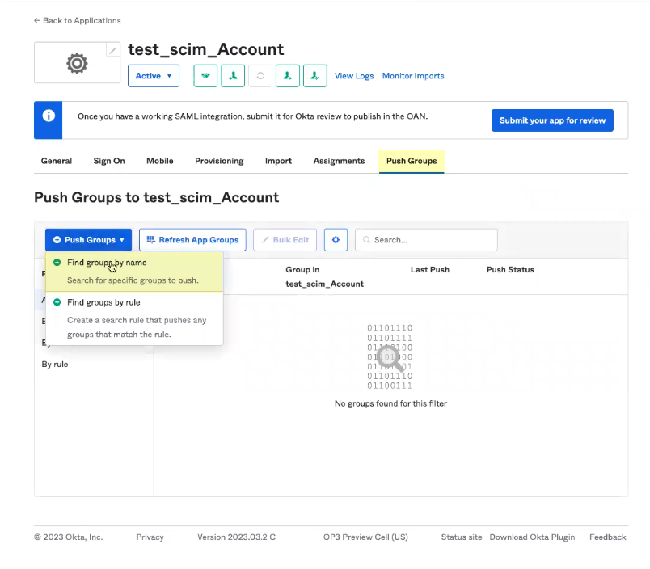Open the View Logs link
Viewport: 650px width, 569px height.
[x=354, y=76]
